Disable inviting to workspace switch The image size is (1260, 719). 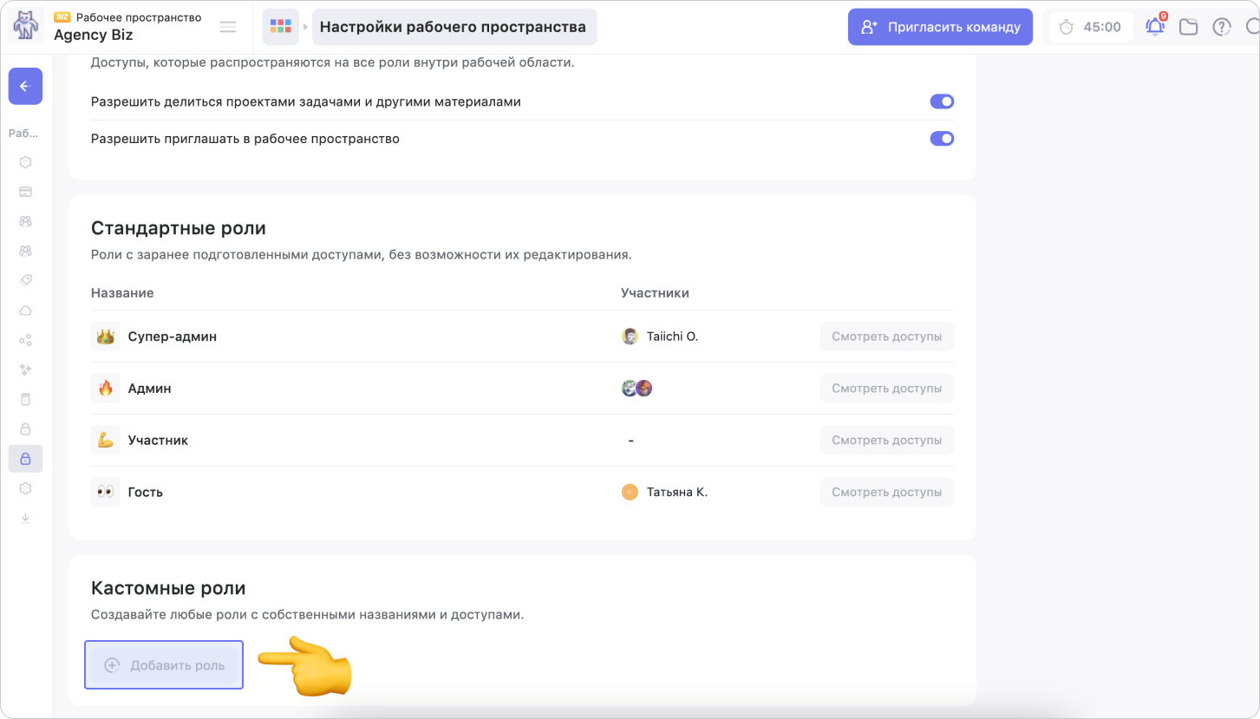point(942,139)
